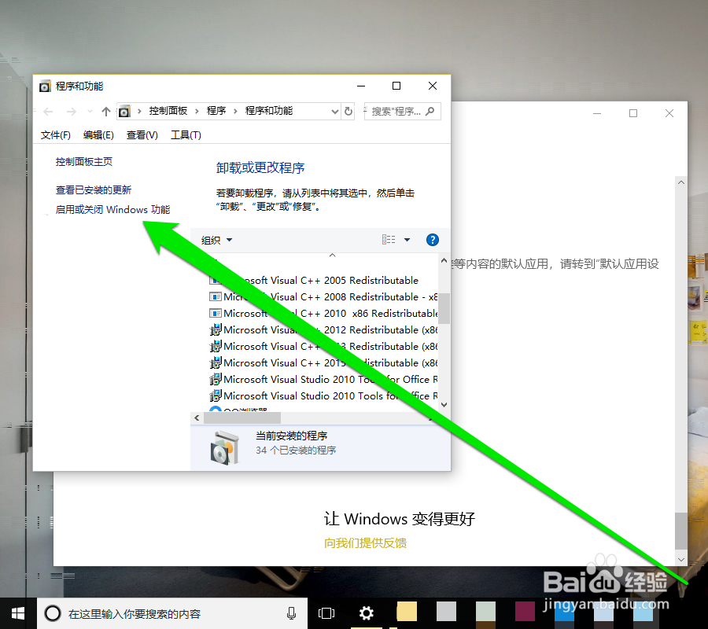Open the 查看(V) menu
The width and height of the screenshot is (708, 629).
[142, 135]
